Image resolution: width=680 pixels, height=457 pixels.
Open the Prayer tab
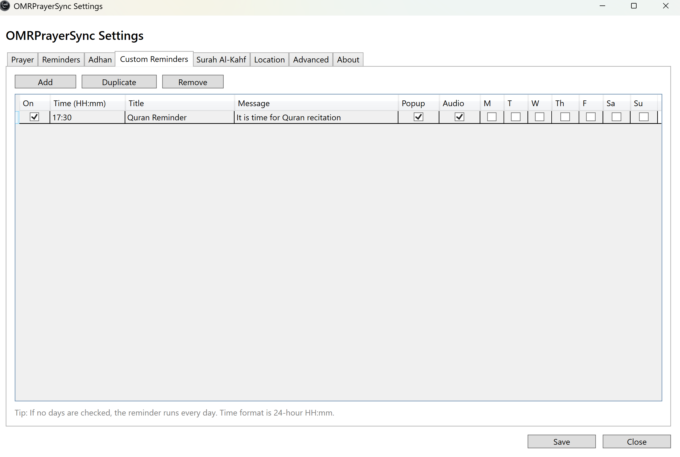pyautogui.click(x=22, y=59)
